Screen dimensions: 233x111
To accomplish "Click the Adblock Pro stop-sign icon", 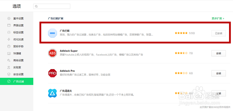I will click(x=52, y=73).
